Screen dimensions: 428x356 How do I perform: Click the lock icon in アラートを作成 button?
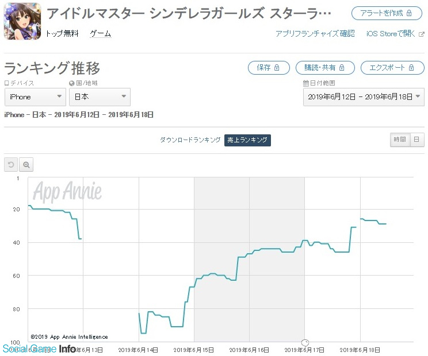pos(409,13)
